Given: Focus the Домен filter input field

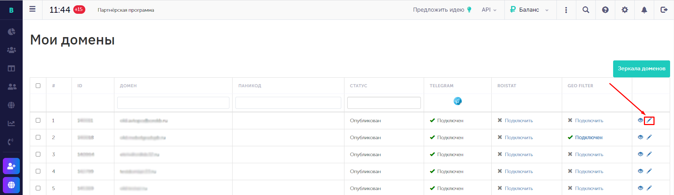Looking at the screenshot, I should [173, 103].
